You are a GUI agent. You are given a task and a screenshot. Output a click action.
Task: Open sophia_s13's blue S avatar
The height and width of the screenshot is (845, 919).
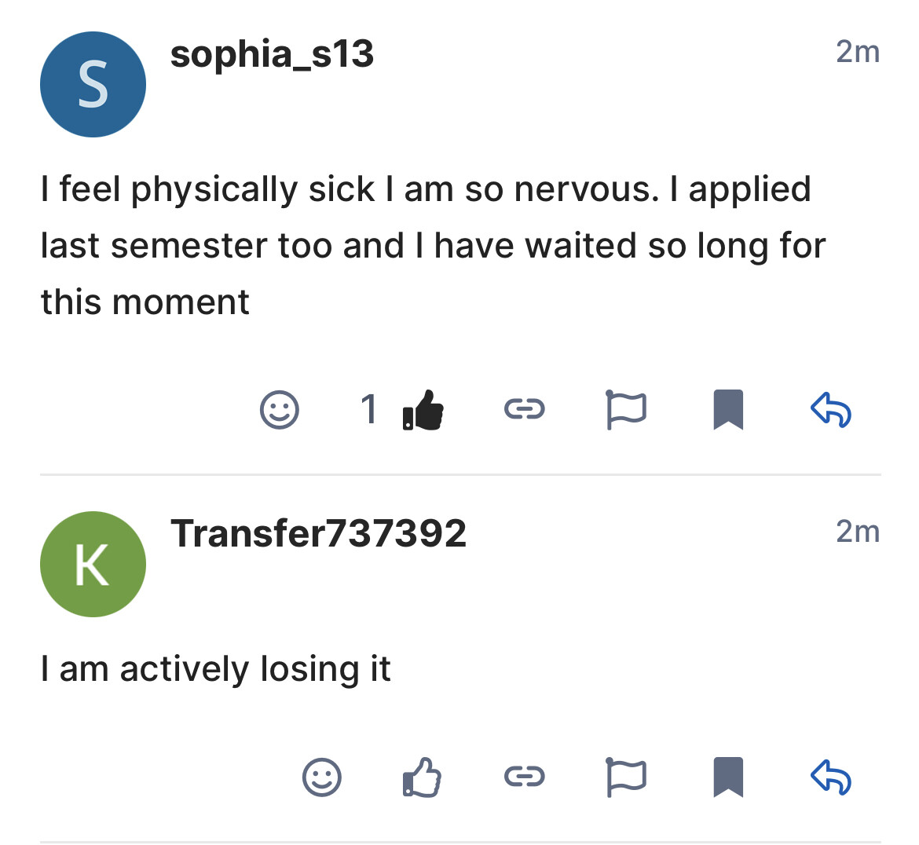click(93, 85)
